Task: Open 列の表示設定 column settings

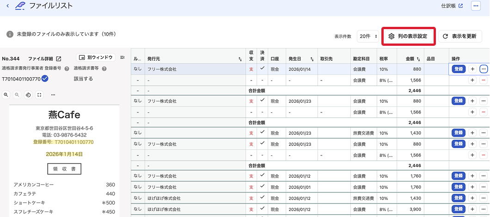Action: pyautogui.click(x=408, y=36)
